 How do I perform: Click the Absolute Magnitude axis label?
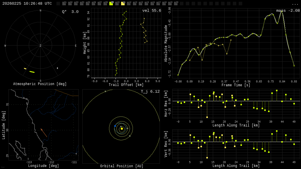pos(166,43)
